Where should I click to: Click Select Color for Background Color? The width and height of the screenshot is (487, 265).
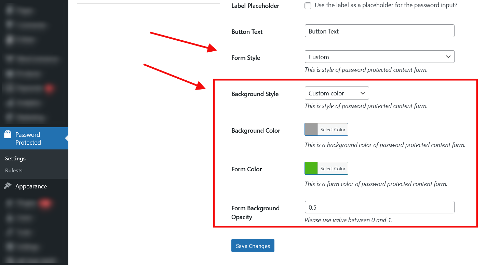coord(333,130)
